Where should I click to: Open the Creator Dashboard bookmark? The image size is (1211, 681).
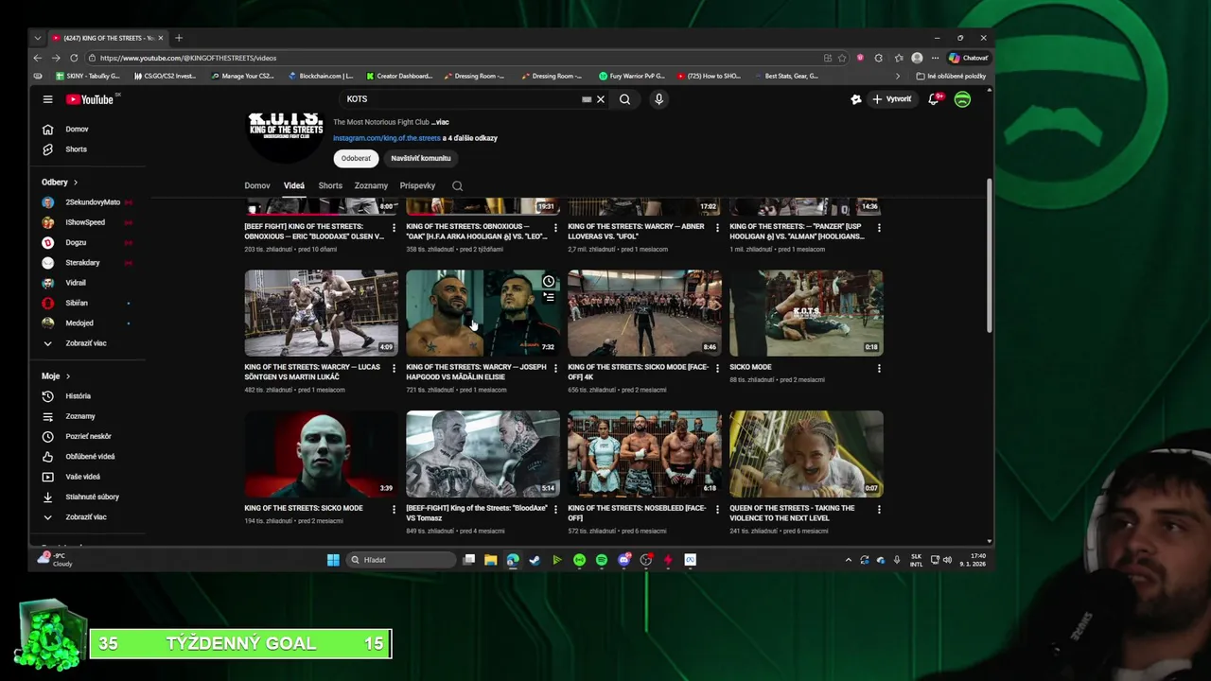(x=398, y=76)
